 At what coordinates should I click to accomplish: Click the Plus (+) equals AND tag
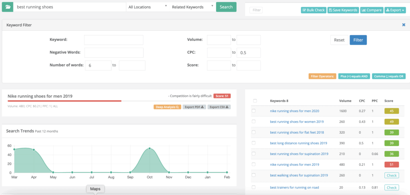[354, 76]
